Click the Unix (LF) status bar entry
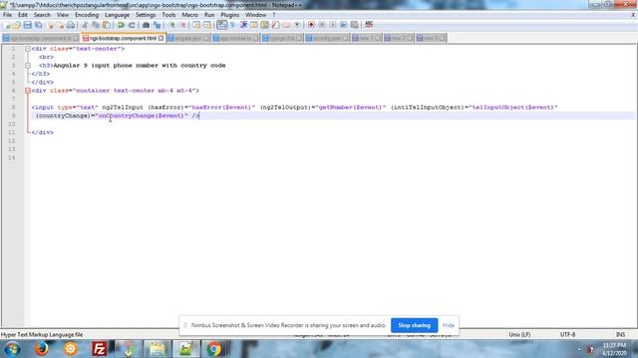The width and height of the screenshot is (638, 358). pos(519,335)
